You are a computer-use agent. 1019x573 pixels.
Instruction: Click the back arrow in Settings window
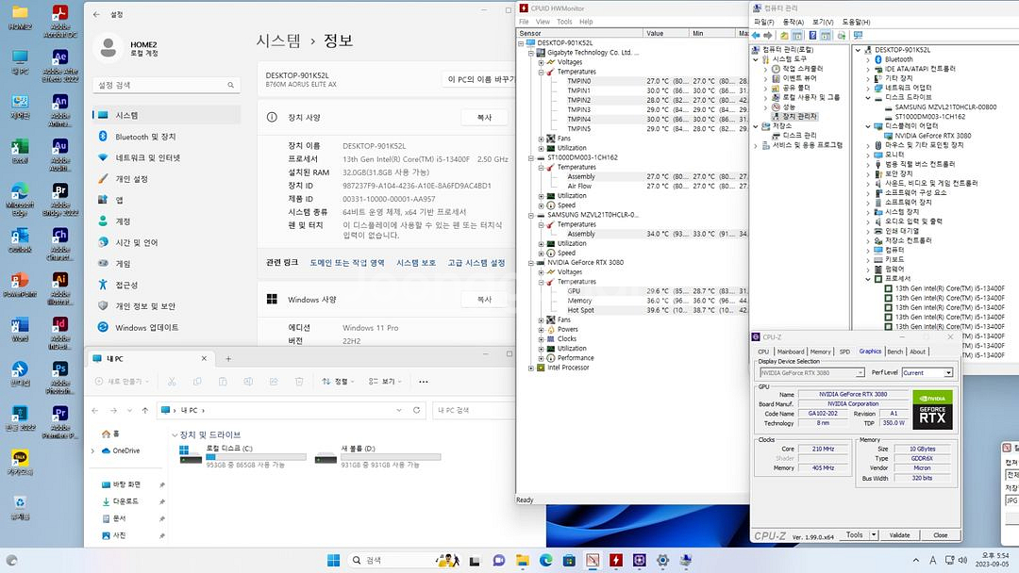[97, 13]
